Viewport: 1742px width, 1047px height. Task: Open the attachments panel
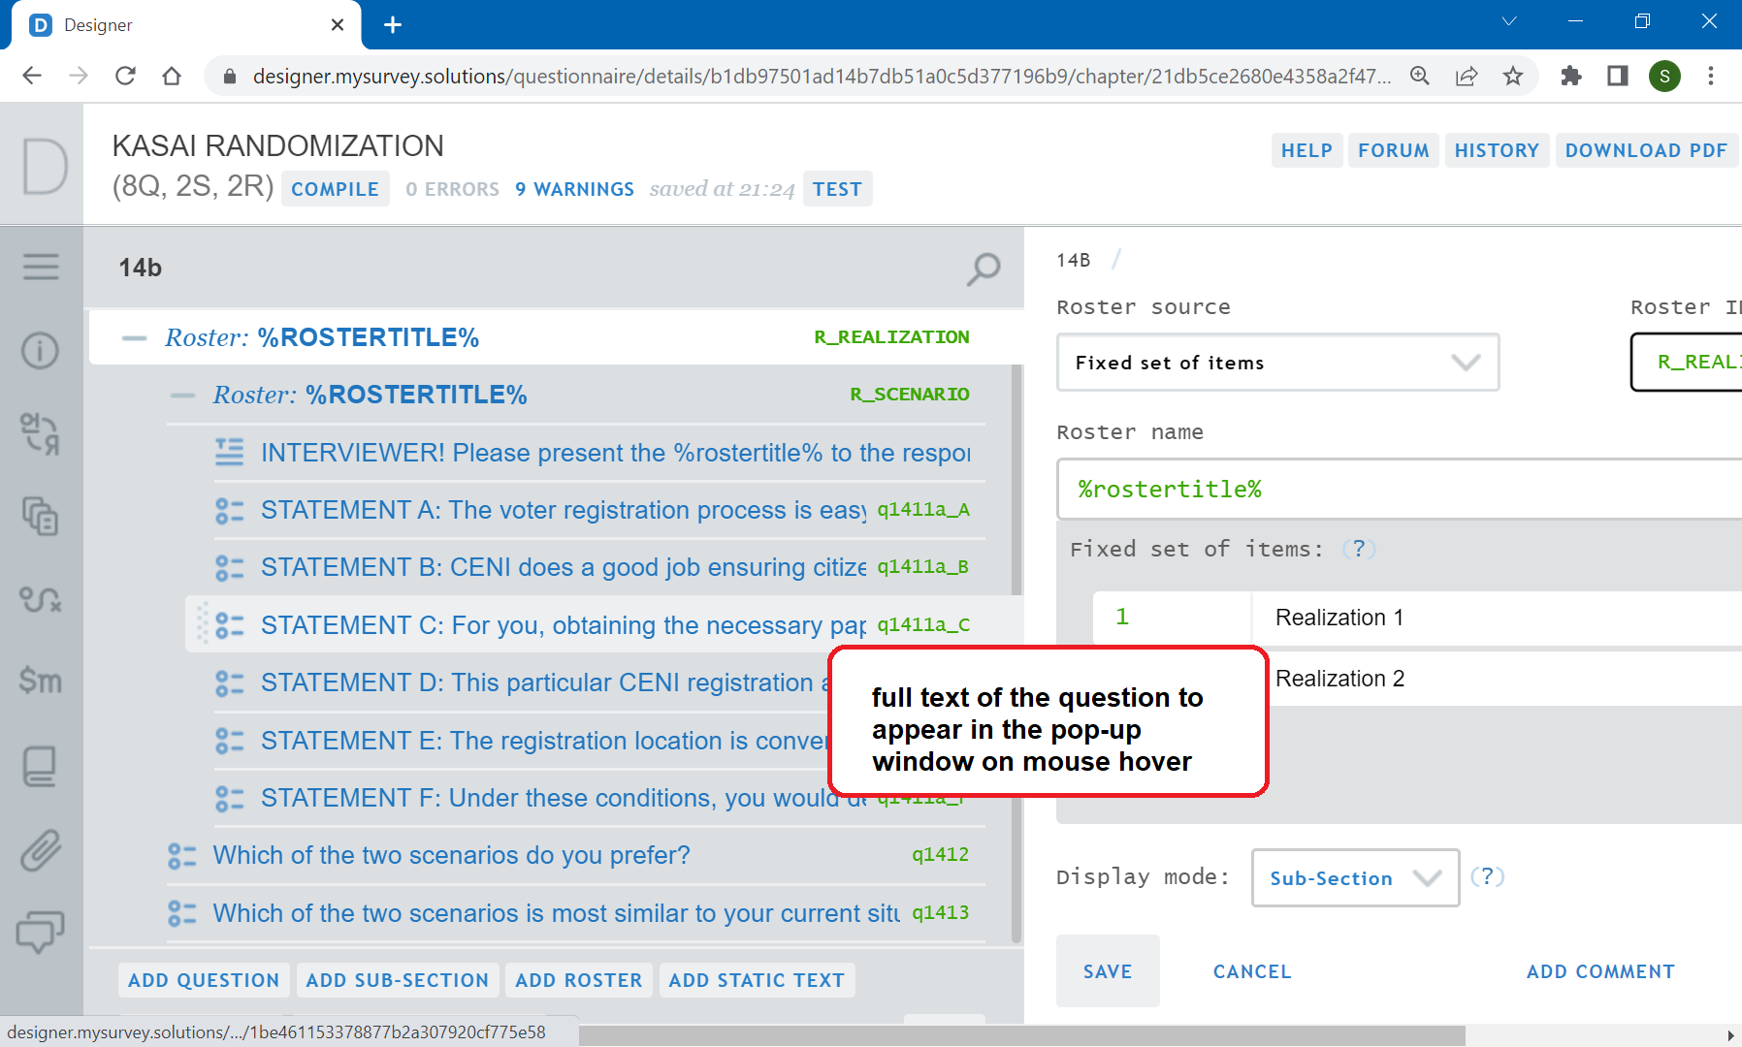[41, 851]
